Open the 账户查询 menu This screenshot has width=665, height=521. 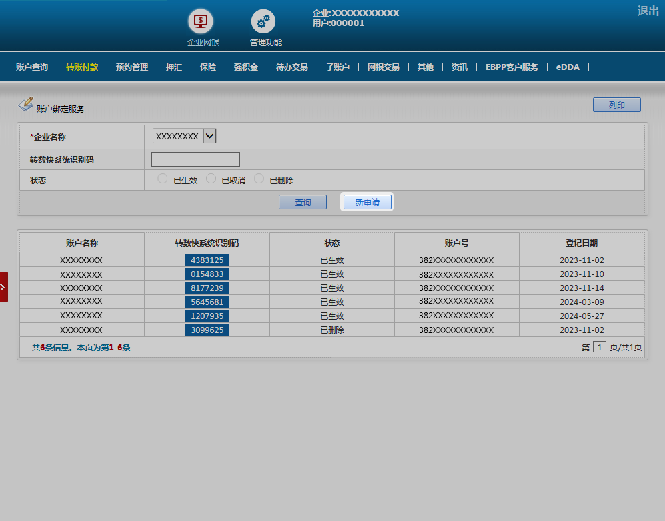[x=32, y=67]
